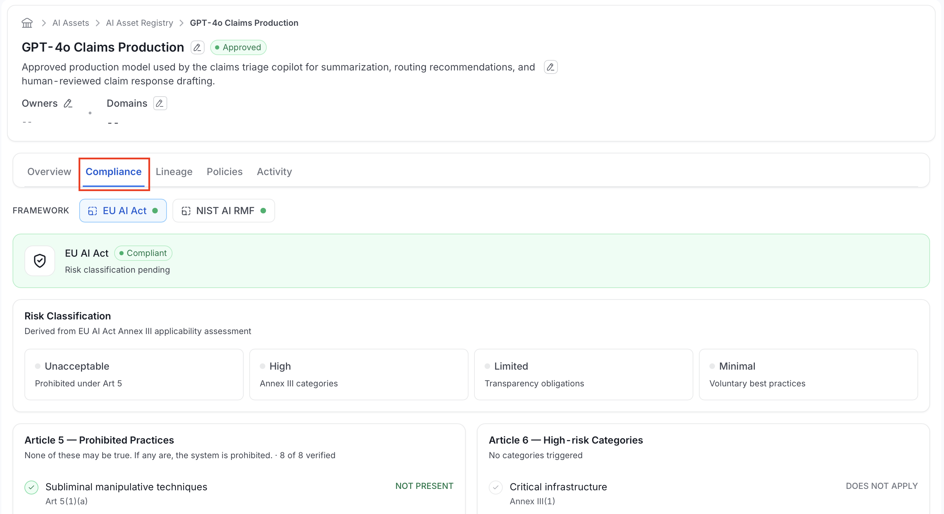
Task: Select the Compliance tab
Action: (113, 172)
